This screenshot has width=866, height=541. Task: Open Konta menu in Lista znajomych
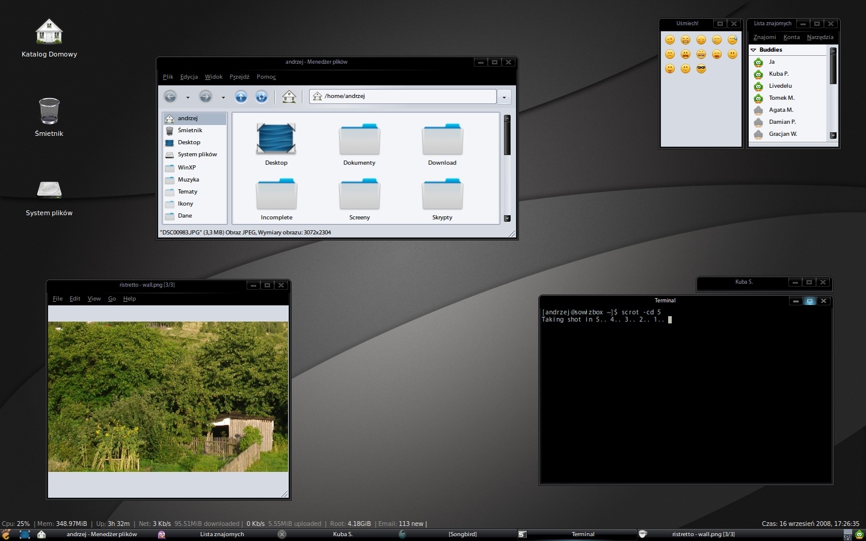pos(791,37)
